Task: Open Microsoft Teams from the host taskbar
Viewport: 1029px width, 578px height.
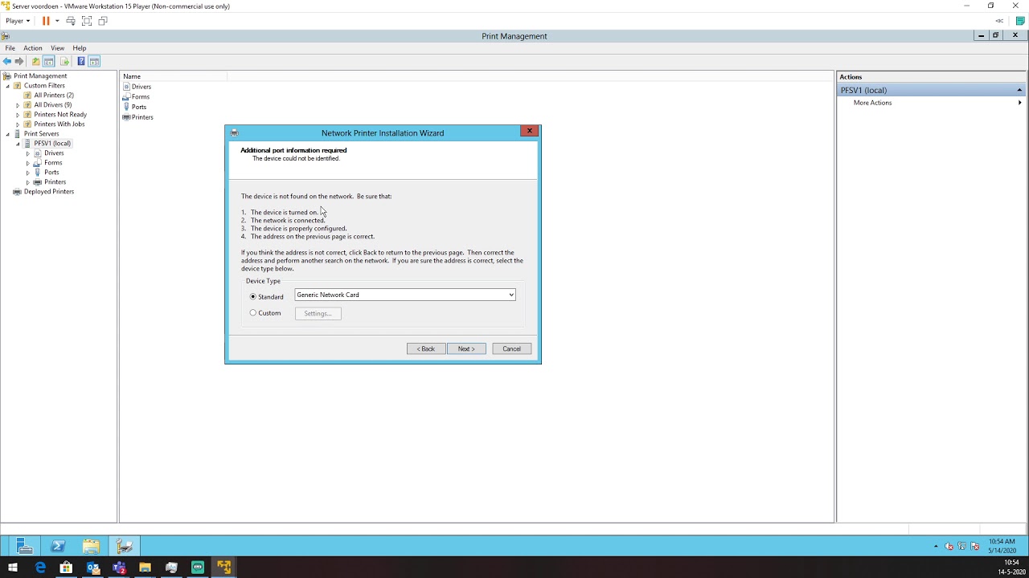Action: tap(119, 568)
